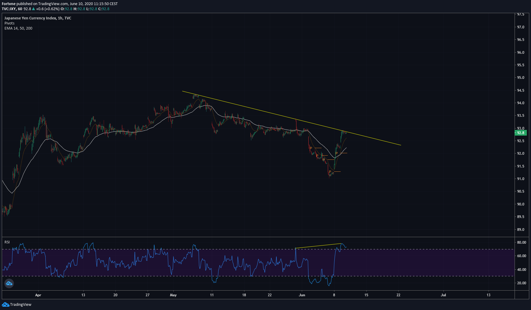The width and height of the screenshot is (531, 310).
Task: Click the TradingView logo at bottom left
Action: coord(17,305)
